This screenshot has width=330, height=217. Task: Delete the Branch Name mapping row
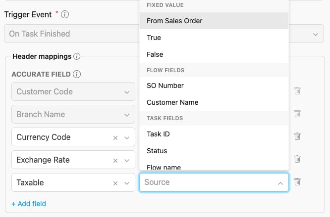point(297,114)
